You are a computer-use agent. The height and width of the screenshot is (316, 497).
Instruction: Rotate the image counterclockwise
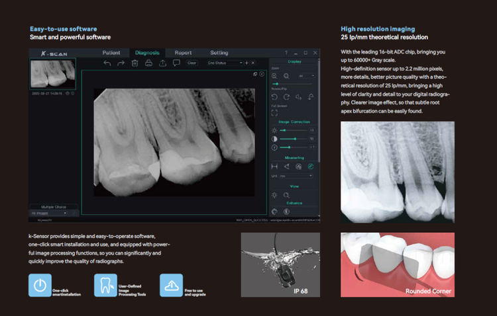click(x=275, y=97)
